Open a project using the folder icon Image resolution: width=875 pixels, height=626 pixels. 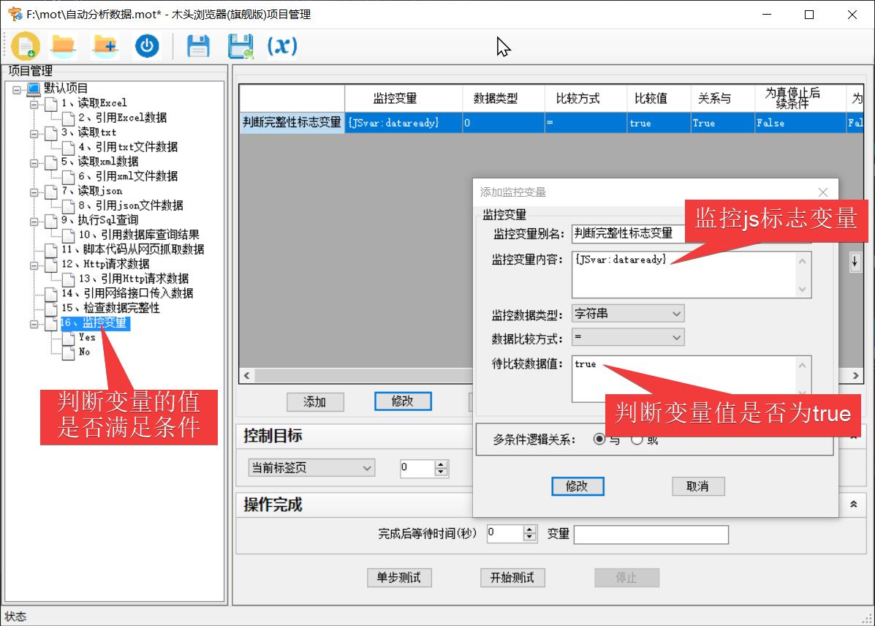63,45
